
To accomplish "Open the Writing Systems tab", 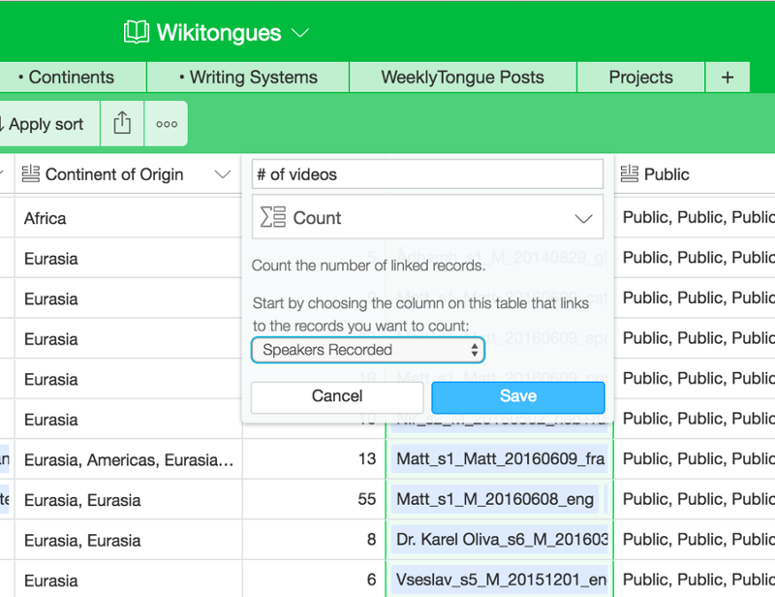I will pyautogui.click(x=248, y=78).
